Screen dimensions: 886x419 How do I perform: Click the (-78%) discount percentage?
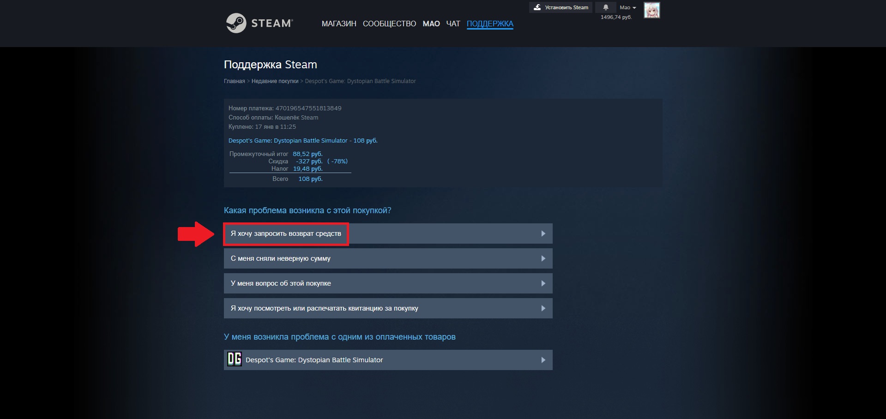tap(338, 162)
